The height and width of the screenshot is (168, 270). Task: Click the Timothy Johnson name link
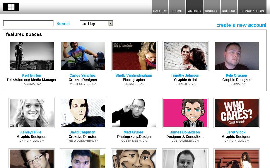pos(185,76)
